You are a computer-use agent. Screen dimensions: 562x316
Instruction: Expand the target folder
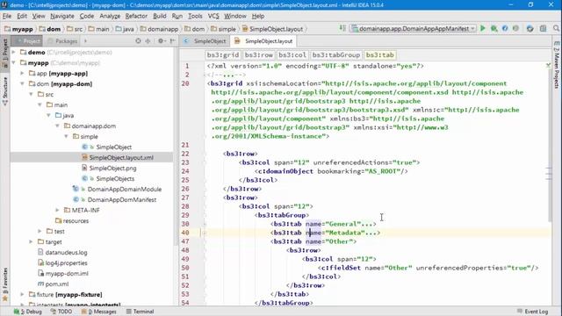coord(32,242)
